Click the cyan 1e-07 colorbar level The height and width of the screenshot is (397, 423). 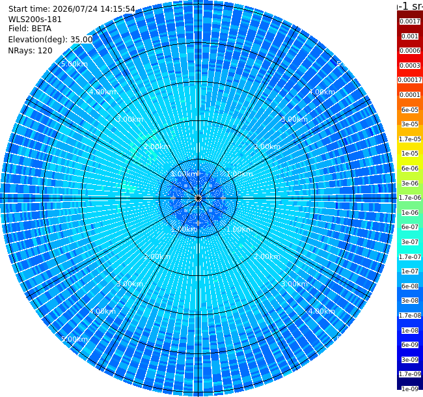click(410, 271)
